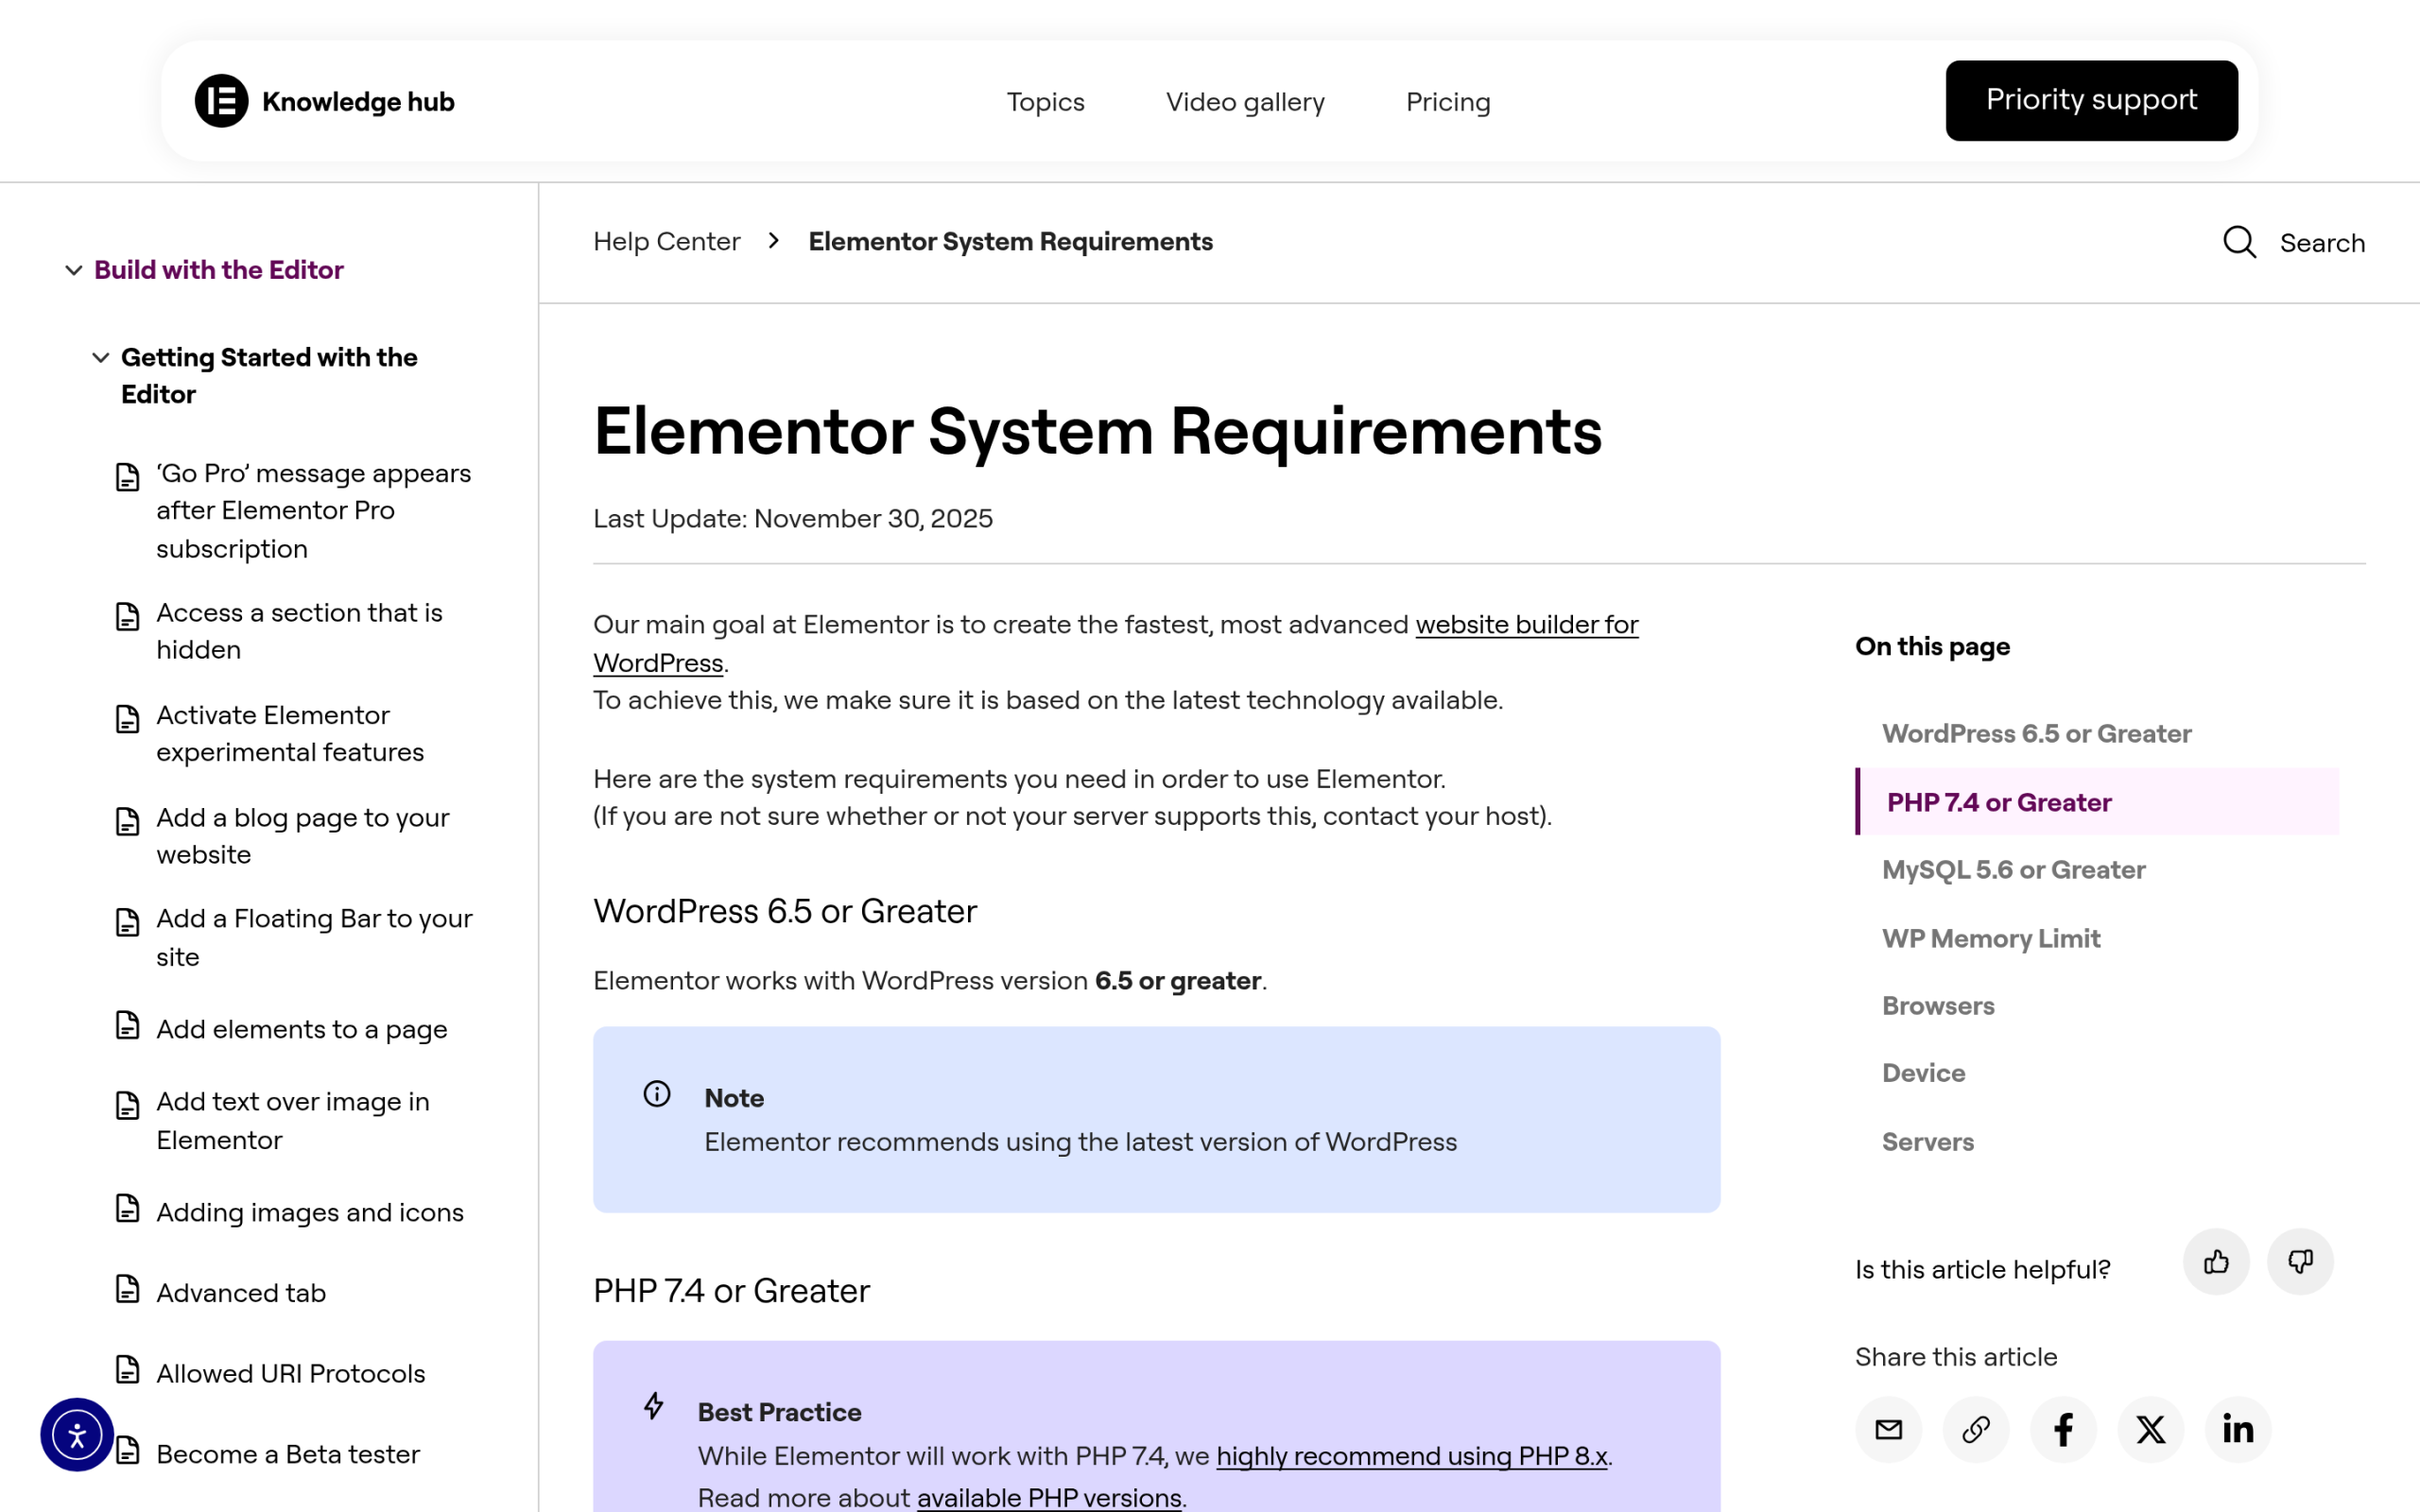2420x1512 pixels.
Task: Open Access a section that is hidden
Action: coord(299,631)
